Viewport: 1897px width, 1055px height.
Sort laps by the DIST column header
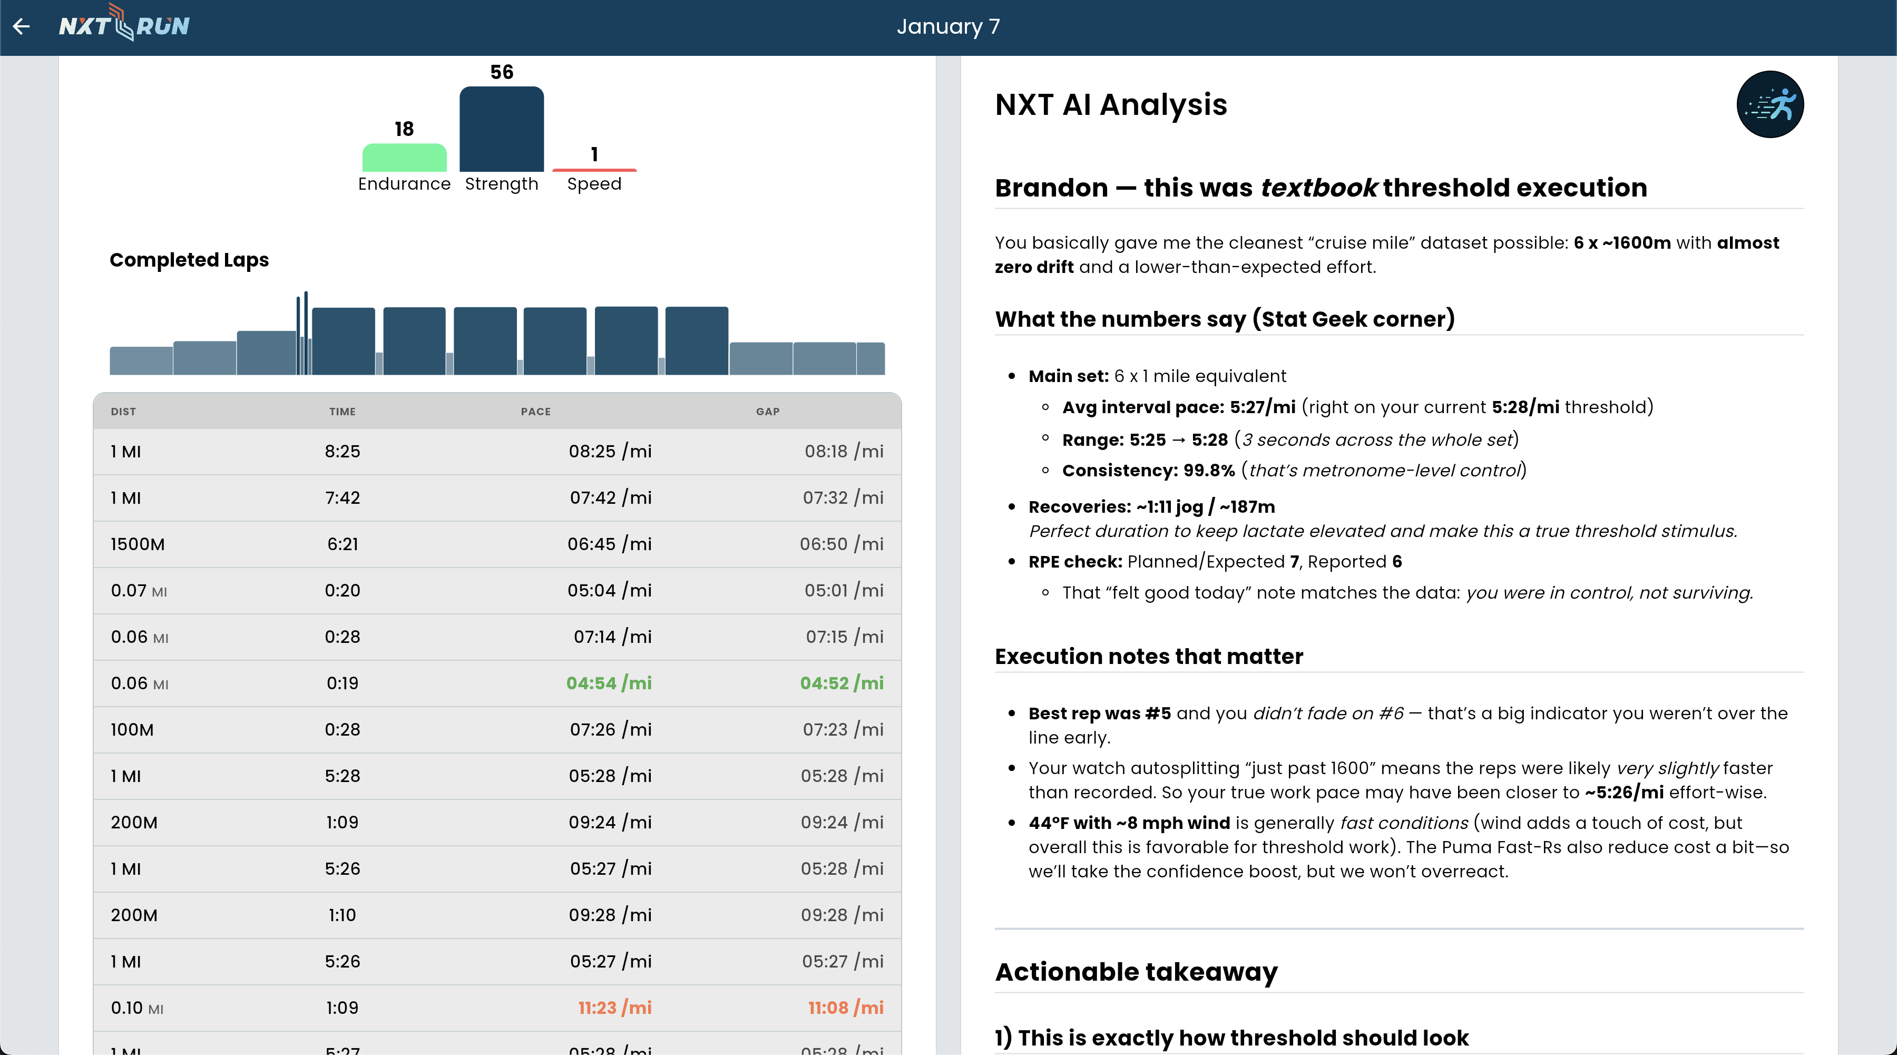tap(123, 412)
